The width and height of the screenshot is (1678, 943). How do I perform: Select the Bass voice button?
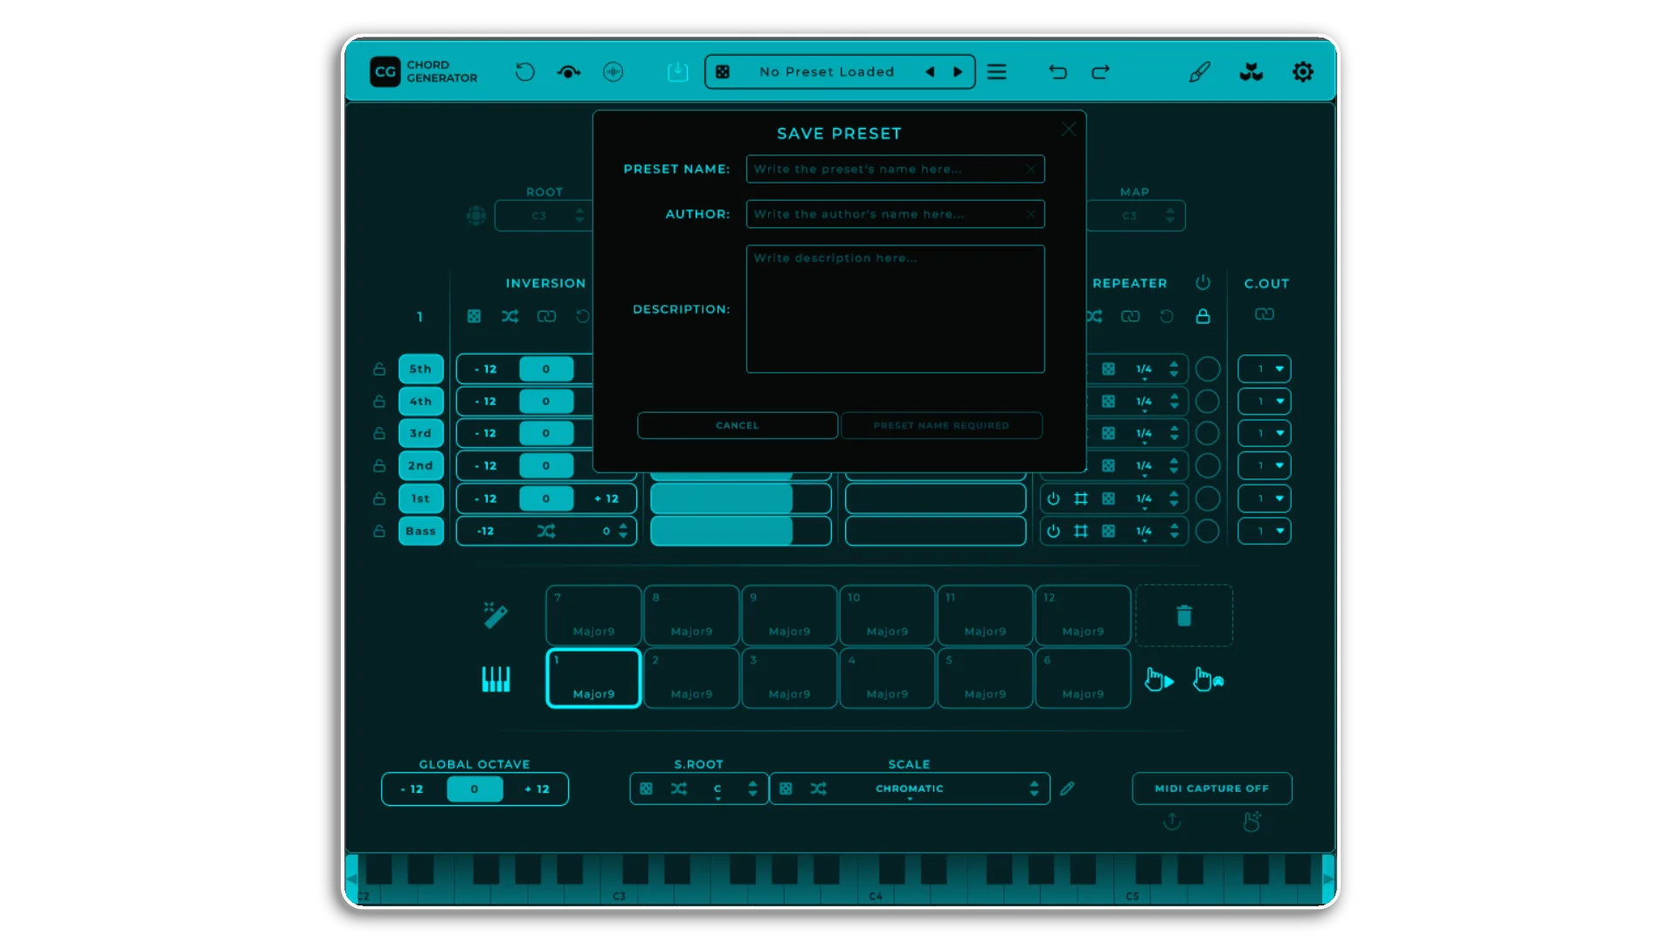coord(421,531)
